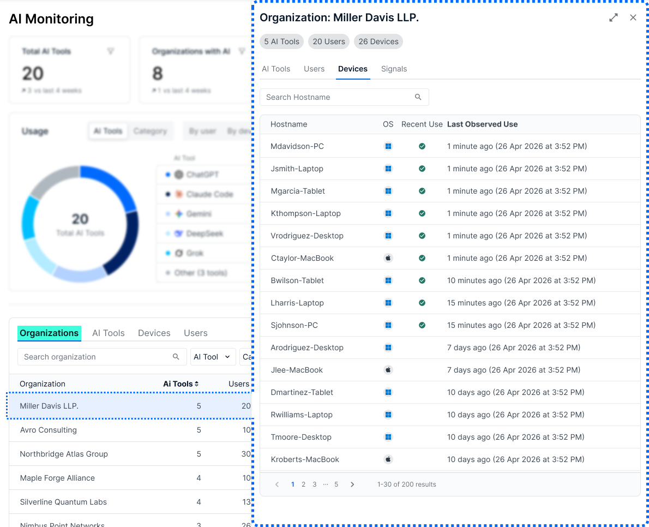Screen dimensions: 649x527
Task: Click the Search Hostname input field
Action: coord(344,97)
